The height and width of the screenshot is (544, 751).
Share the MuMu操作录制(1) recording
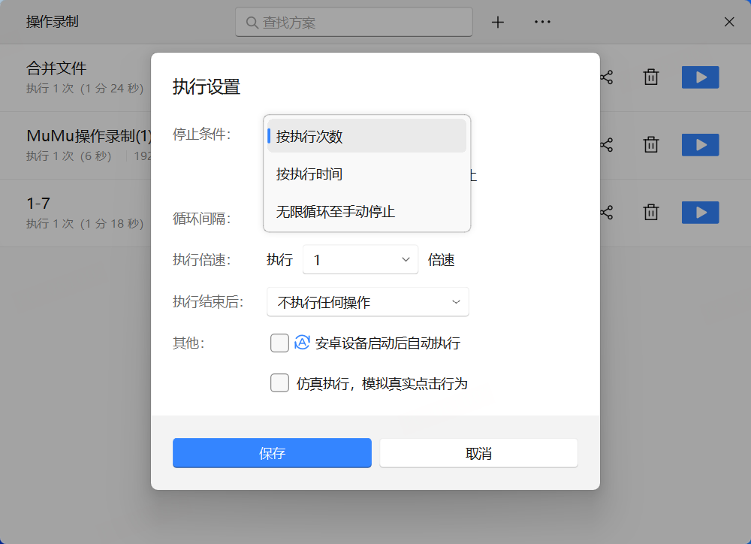[x=607, y=145]
